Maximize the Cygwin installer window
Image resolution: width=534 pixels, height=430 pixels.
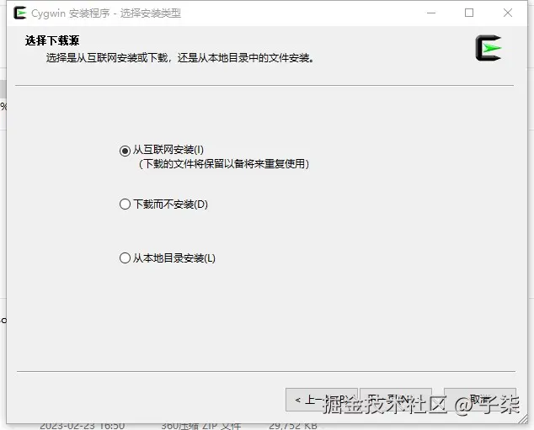(469, 13)
